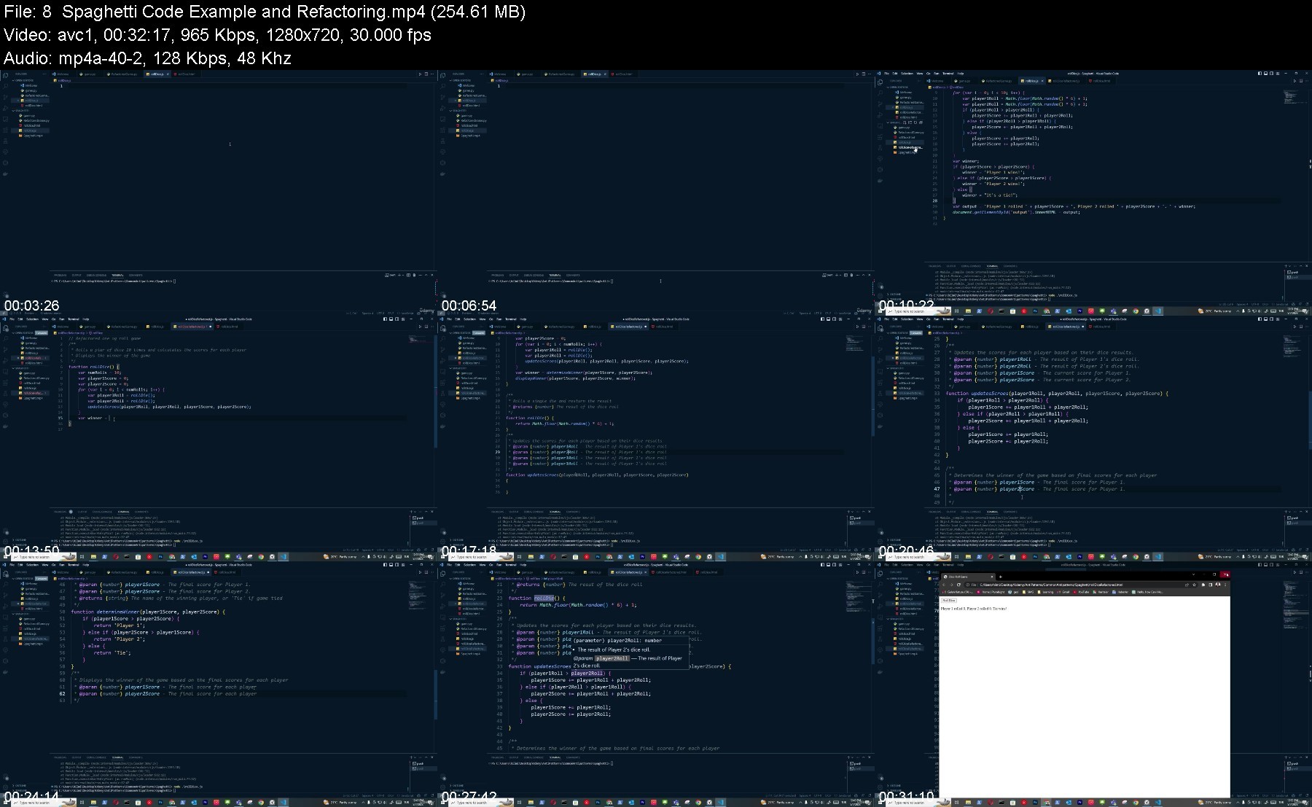Open the video frame at 00:27:42
This screenshot has height=807, width=1312.
coord(655,684)
